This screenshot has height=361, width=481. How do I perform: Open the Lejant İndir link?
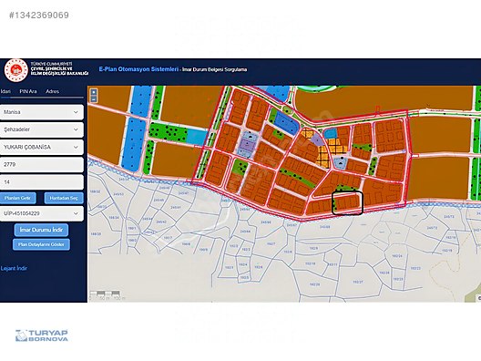click(14, 268)
